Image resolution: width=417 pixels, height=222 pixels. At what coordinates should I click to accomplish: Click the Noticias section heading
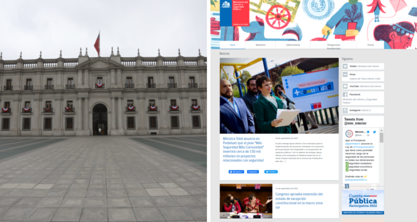coord(225,54)
